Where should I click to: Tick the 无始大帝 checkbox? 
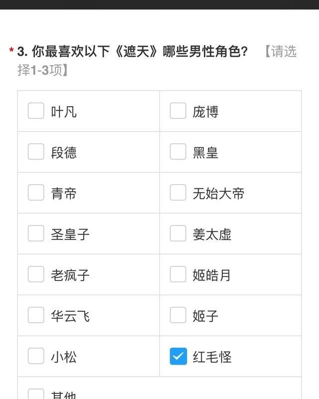[178, 192]
